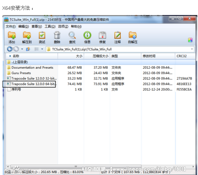Open the 编辑(D) menu
Screen dimensions: 198x175
pyautogui.click(x=23, y=26)
